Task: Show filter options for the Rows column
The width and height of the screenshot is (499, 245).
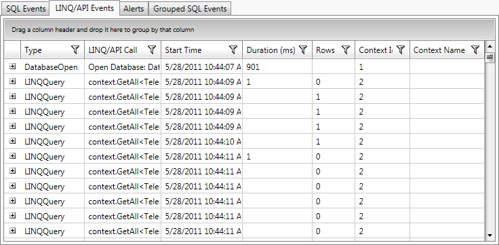Action: [346, 50]
